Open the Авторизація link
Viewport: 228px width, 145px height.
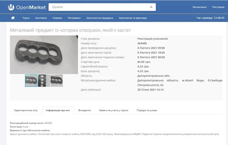point(200,7)
